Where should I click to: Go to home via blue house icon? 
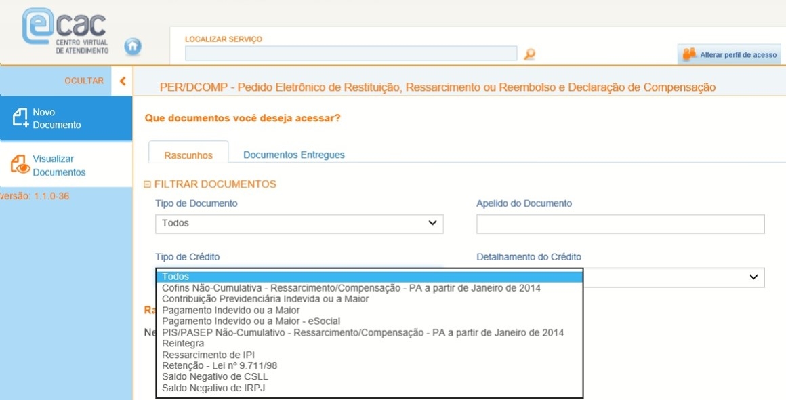click(133, 47)
